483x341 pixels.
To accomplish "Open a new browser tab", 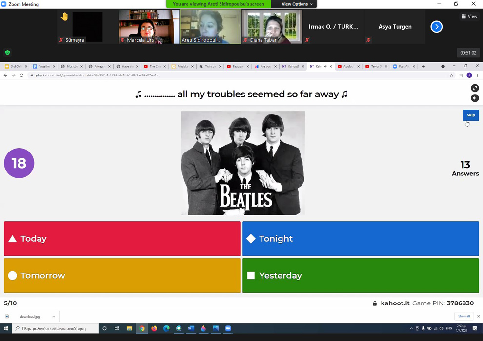I will [423, 66].
